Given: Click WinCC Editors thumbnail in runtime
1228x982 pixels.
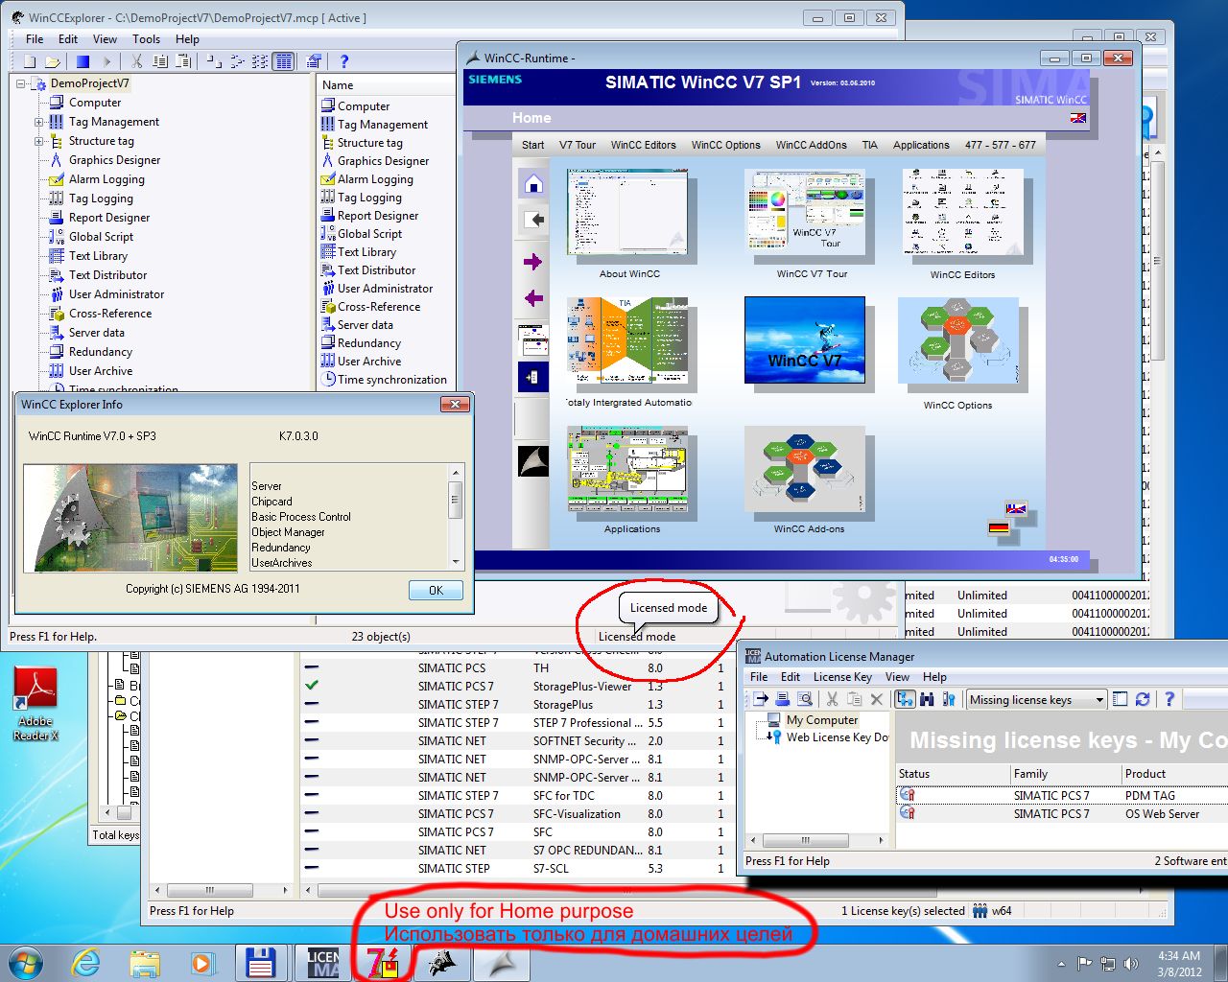Looking at the screenshot, I should [x=962, y=213].
